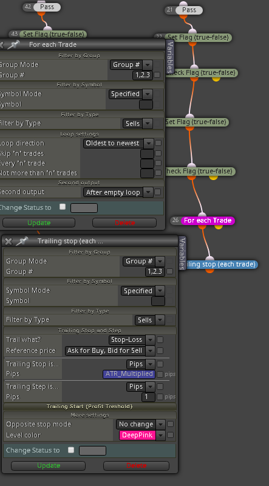The image size is (269, 486).
Task: Open Trail what? Stop-Loss dropdown
Action: (150, 339)
